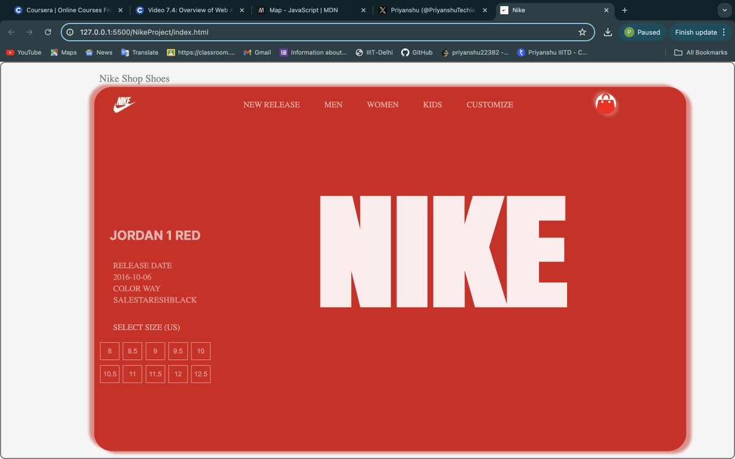Select shoe size 10
This screenshot has height=459, width=735.
pos(201,351)
